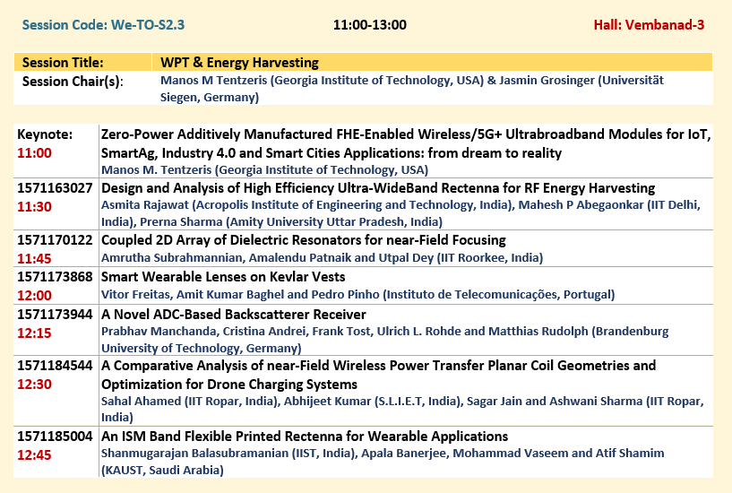This screenshot has height=493, width=732.
Task: Select paper ID 1571170122
Action: 55,240
